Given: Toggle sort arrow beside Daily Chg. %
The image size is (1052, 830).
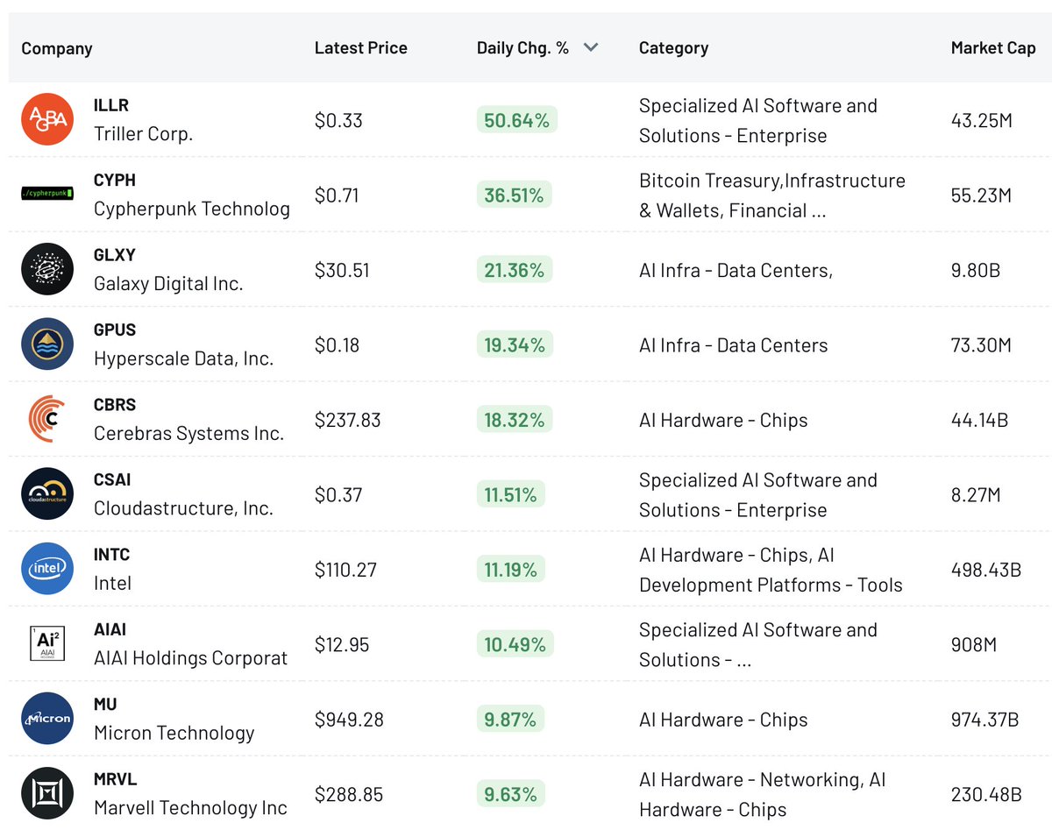Looking at the screenshot, I should click(591, 48).
